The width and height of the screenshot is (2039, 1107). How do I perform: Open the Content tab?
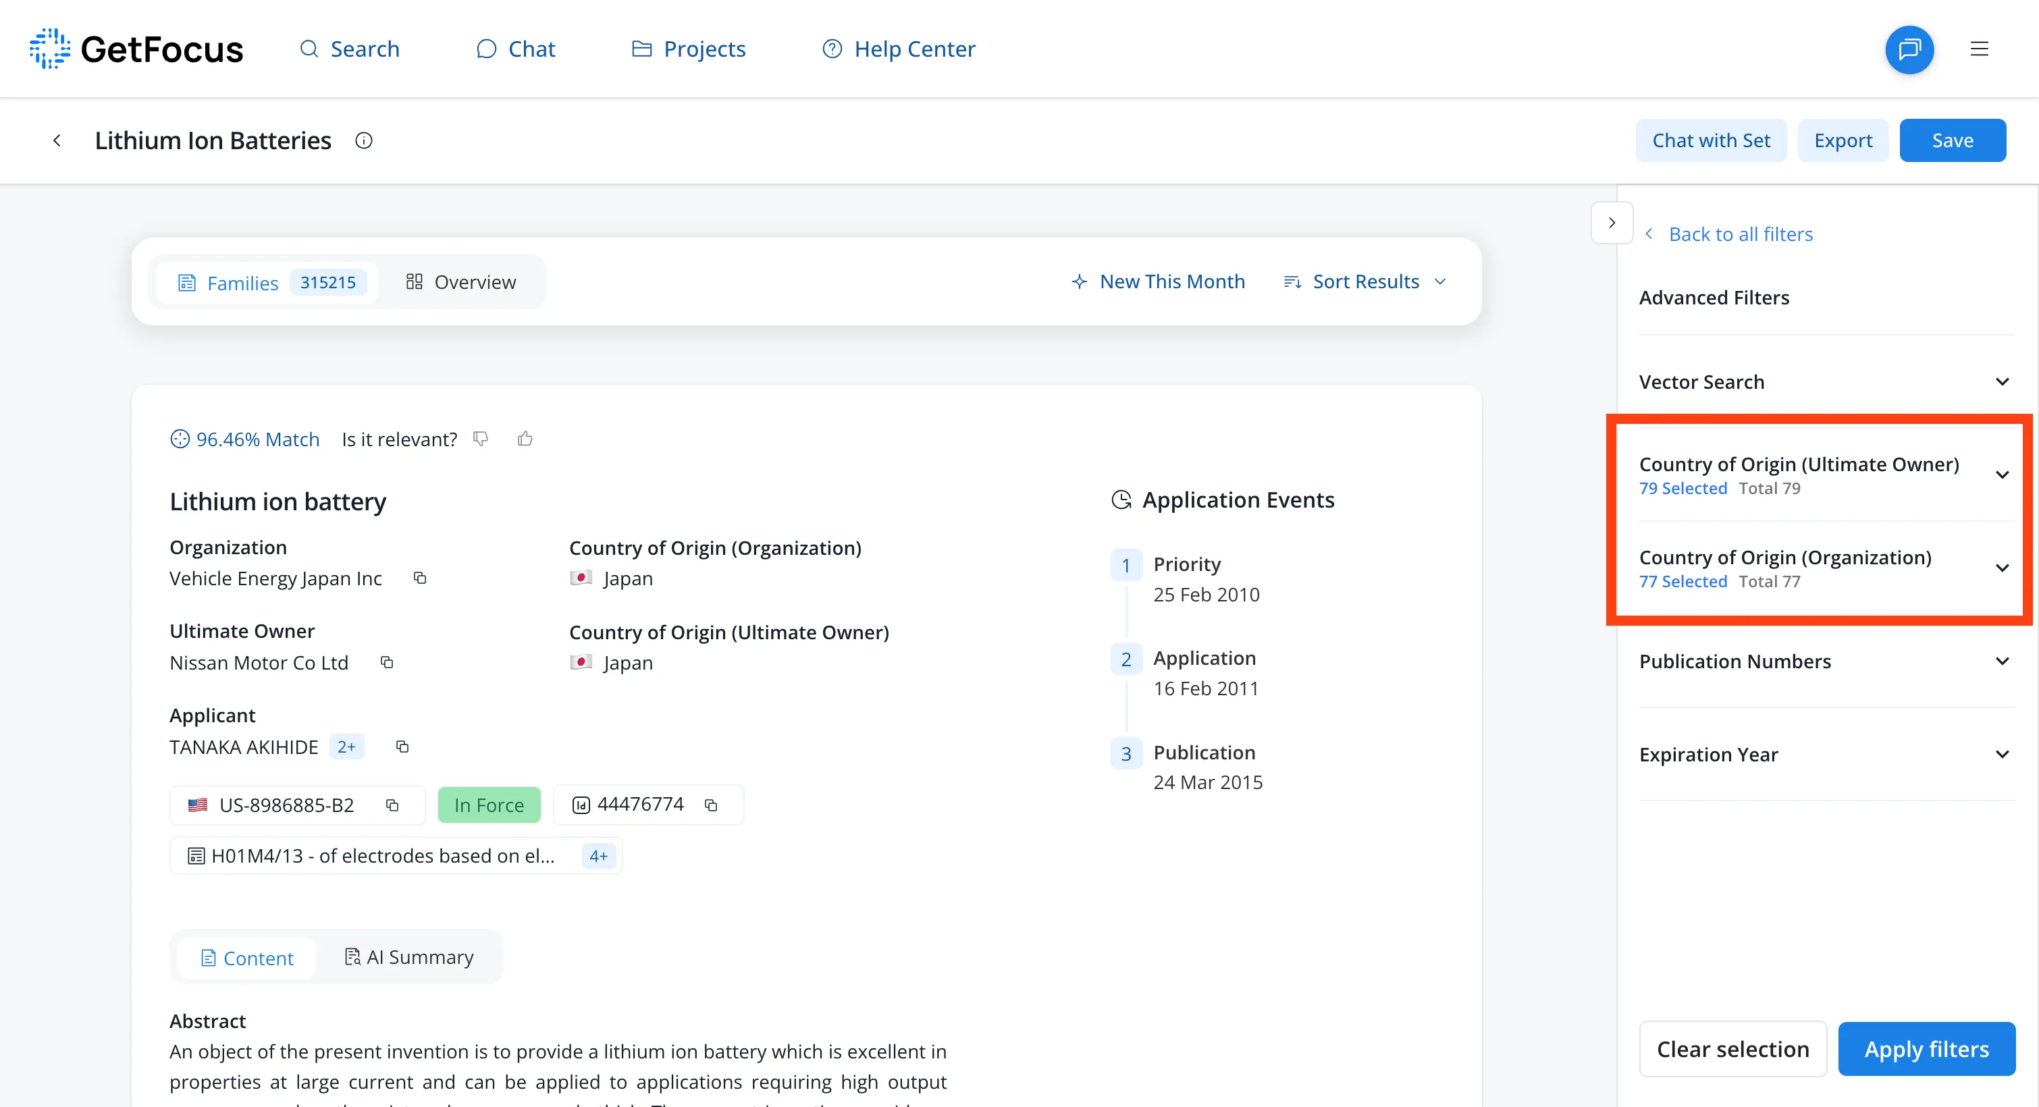pos(247,957)
